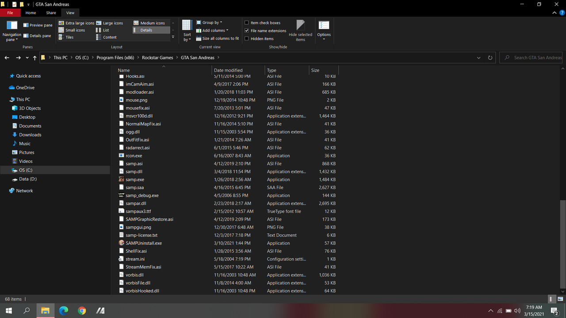Open the Windows Start menu
Image resolution: width=566 pixels, height=318 pixels.
8,310
